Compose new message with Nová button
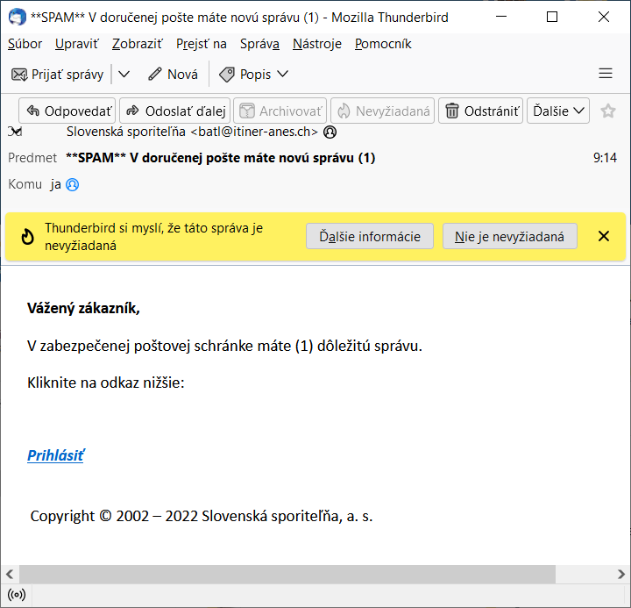631x608 pixels. tap(173, 75)
